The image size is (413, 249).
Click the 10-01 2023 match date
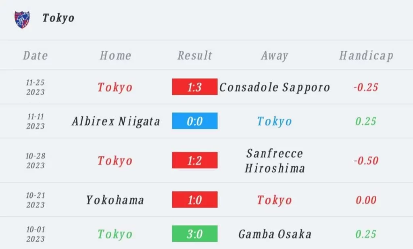click(x=35, y=234)
